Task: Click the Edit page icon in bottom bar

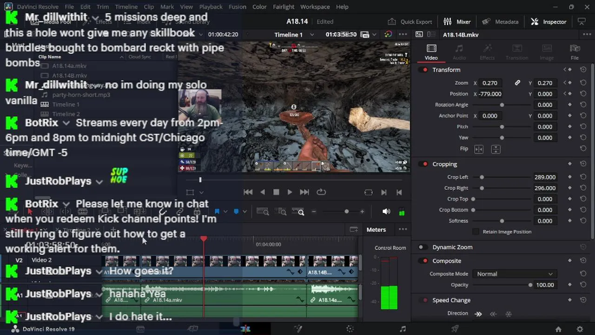Action: 245,329
